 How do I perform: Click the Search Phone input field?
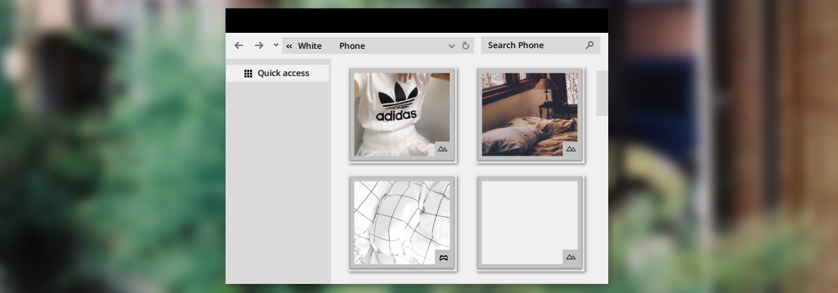(541, 45)
